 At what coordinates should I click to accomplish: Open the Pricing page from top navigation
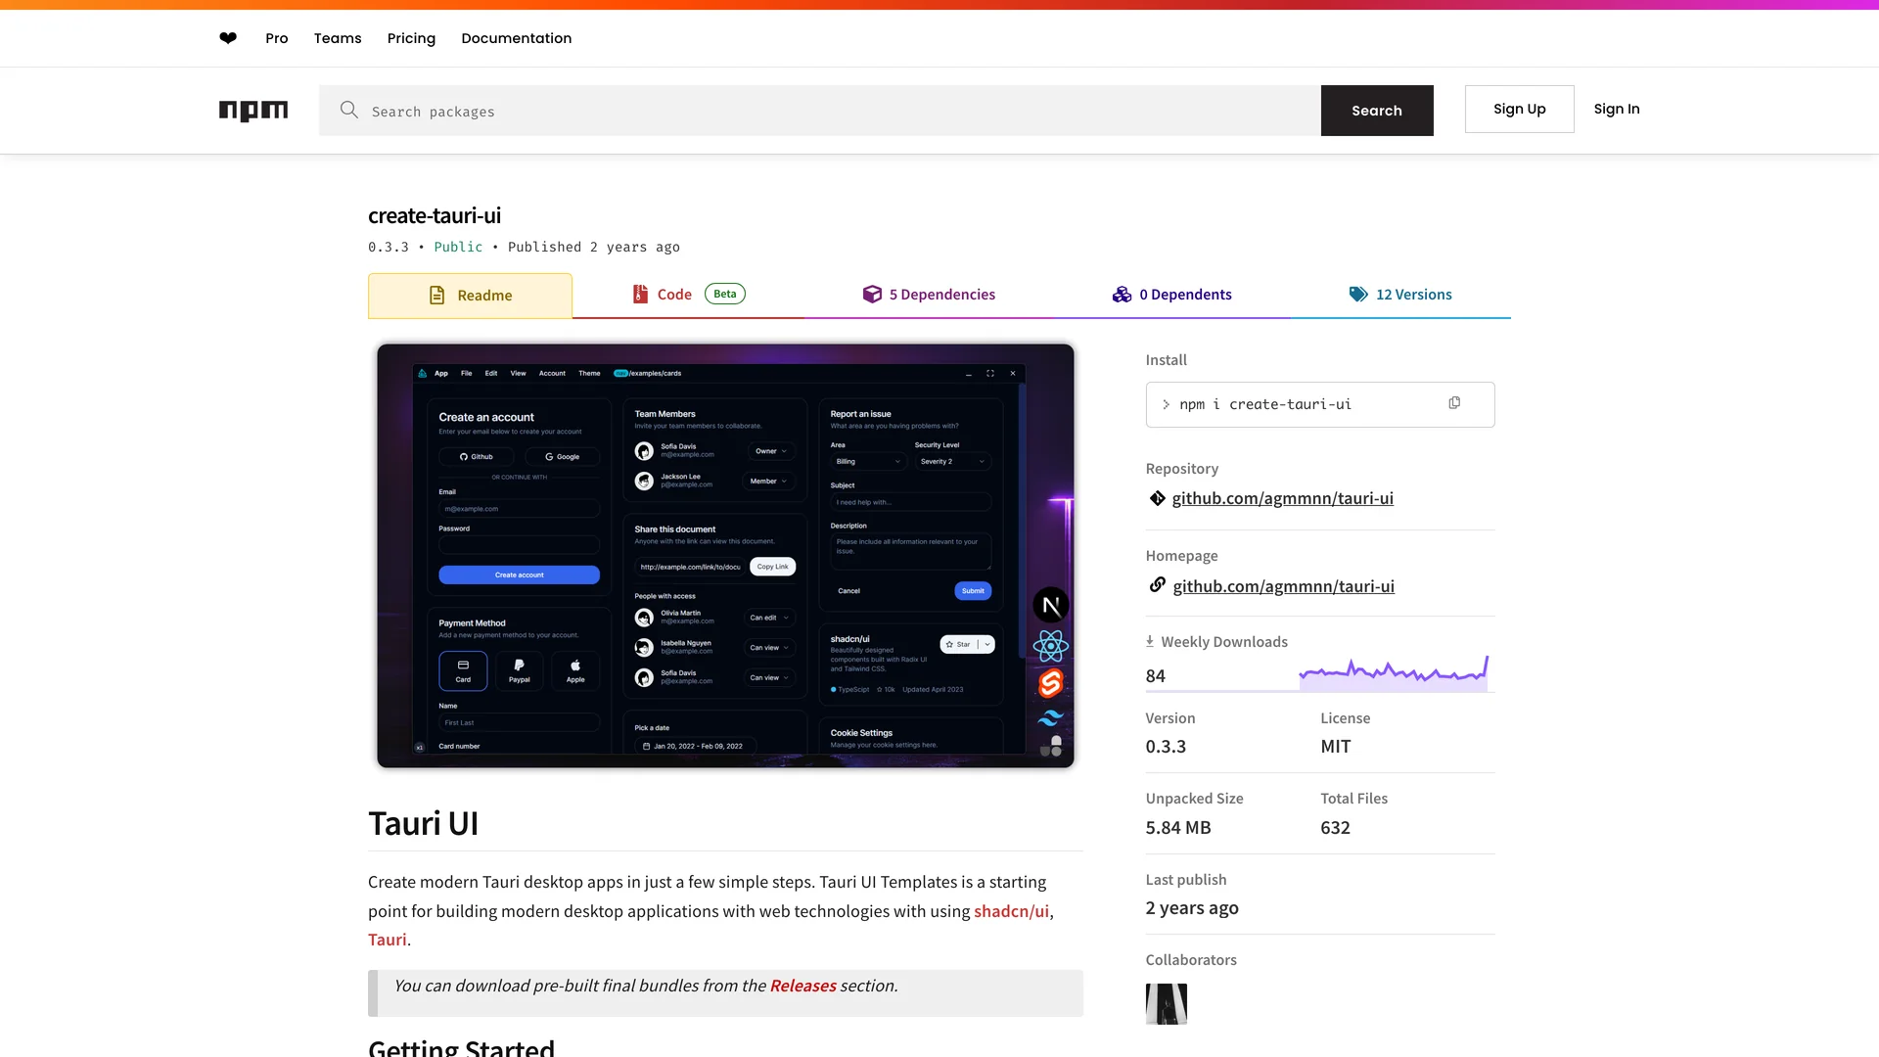tap(411, 38)
